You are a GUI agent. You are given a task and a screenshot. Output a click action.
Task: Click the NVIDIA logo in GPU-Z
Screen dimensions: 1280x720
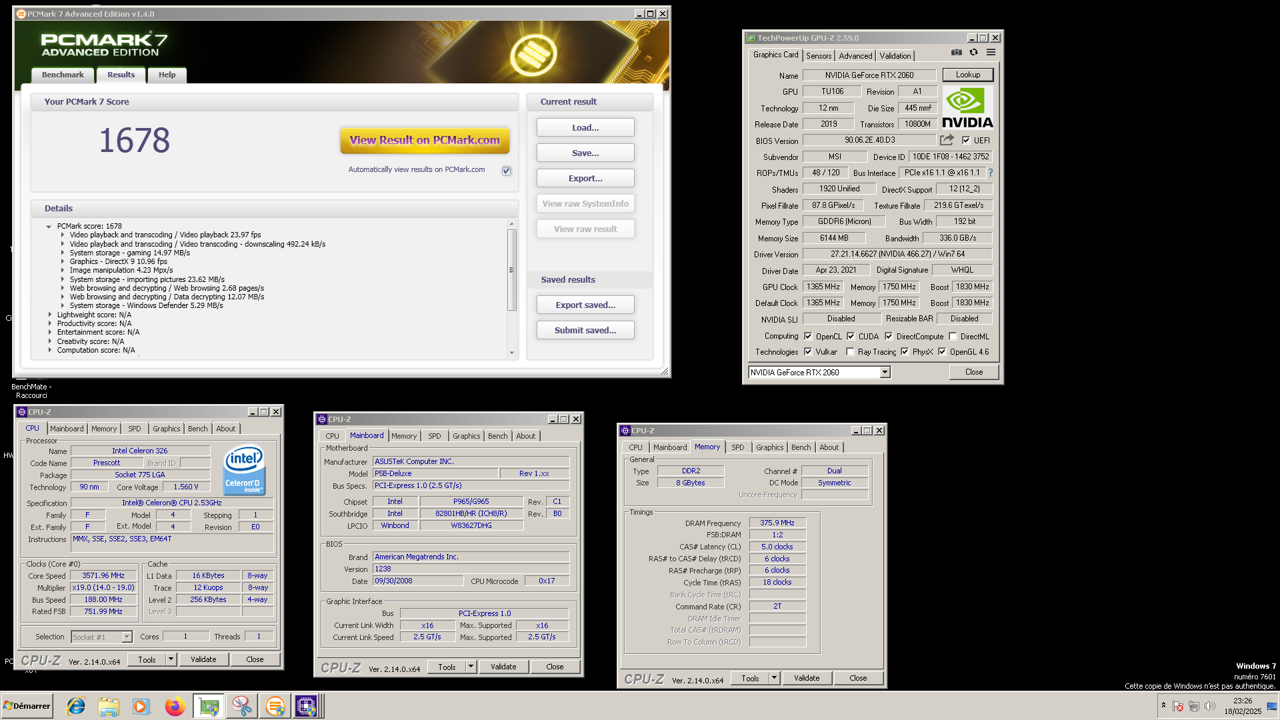[x=967, y=108]
